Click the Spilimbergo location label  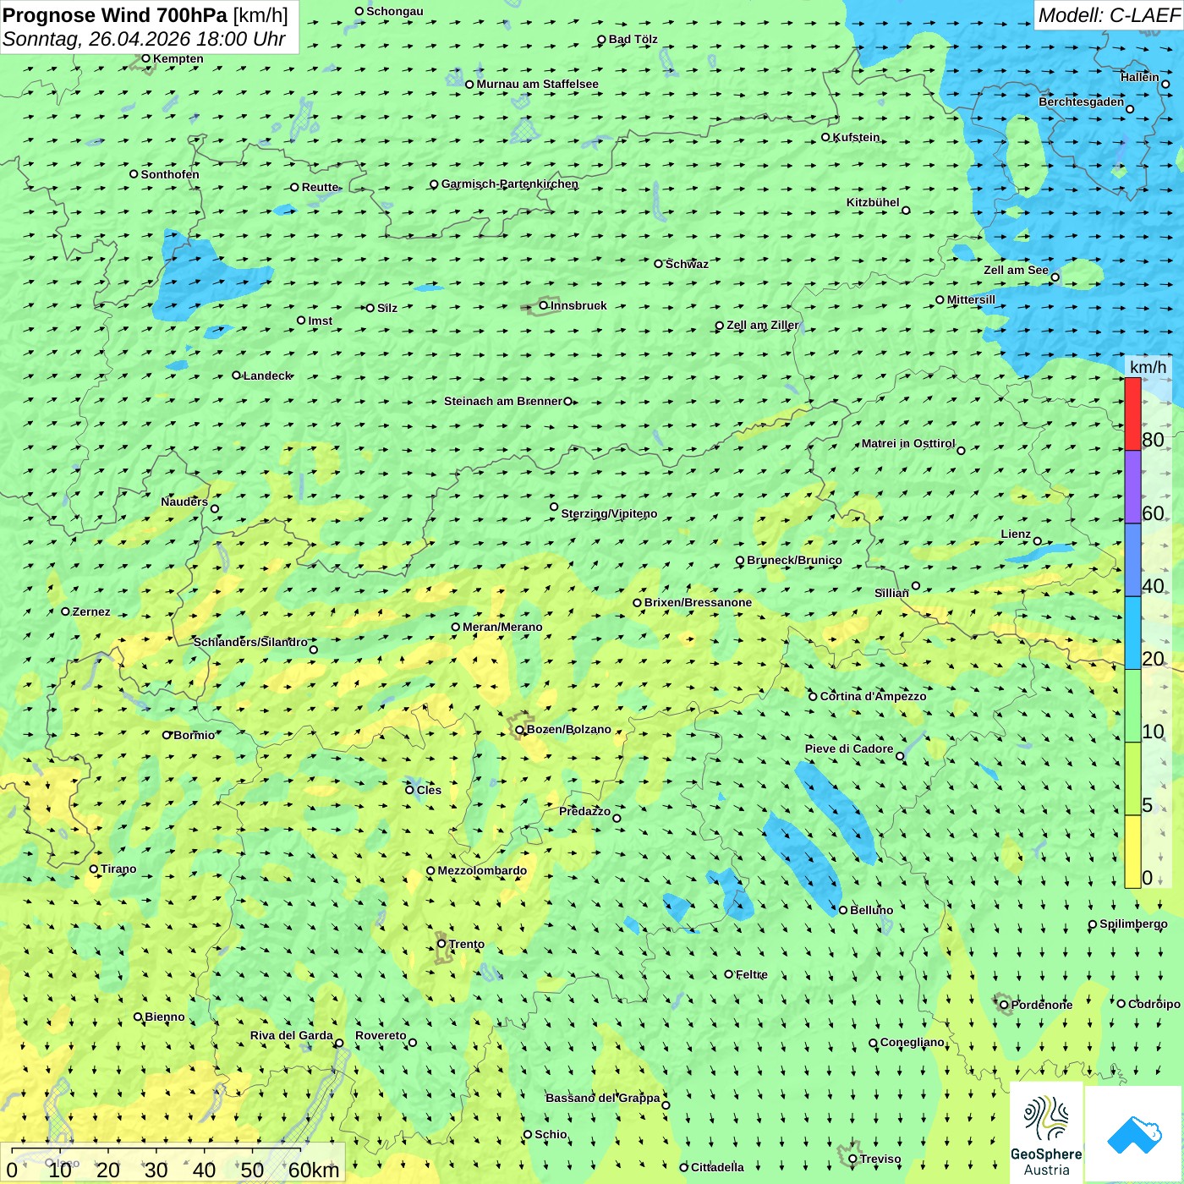point(1133,924)
